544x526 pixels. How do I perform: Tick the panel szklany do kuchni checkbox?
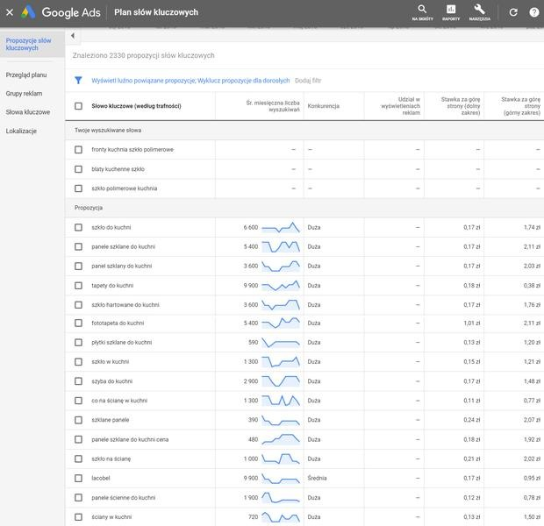point(78,267)
